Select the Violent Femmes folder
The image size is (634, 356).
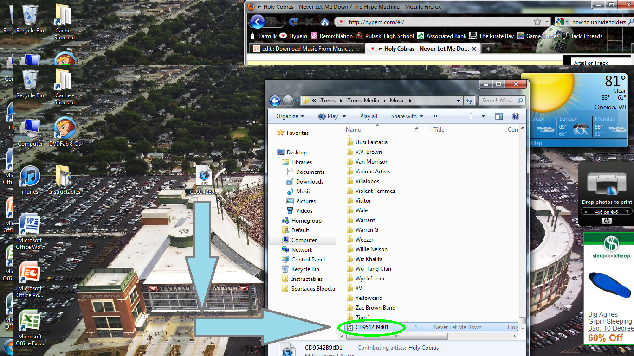[x=370, y=191]
